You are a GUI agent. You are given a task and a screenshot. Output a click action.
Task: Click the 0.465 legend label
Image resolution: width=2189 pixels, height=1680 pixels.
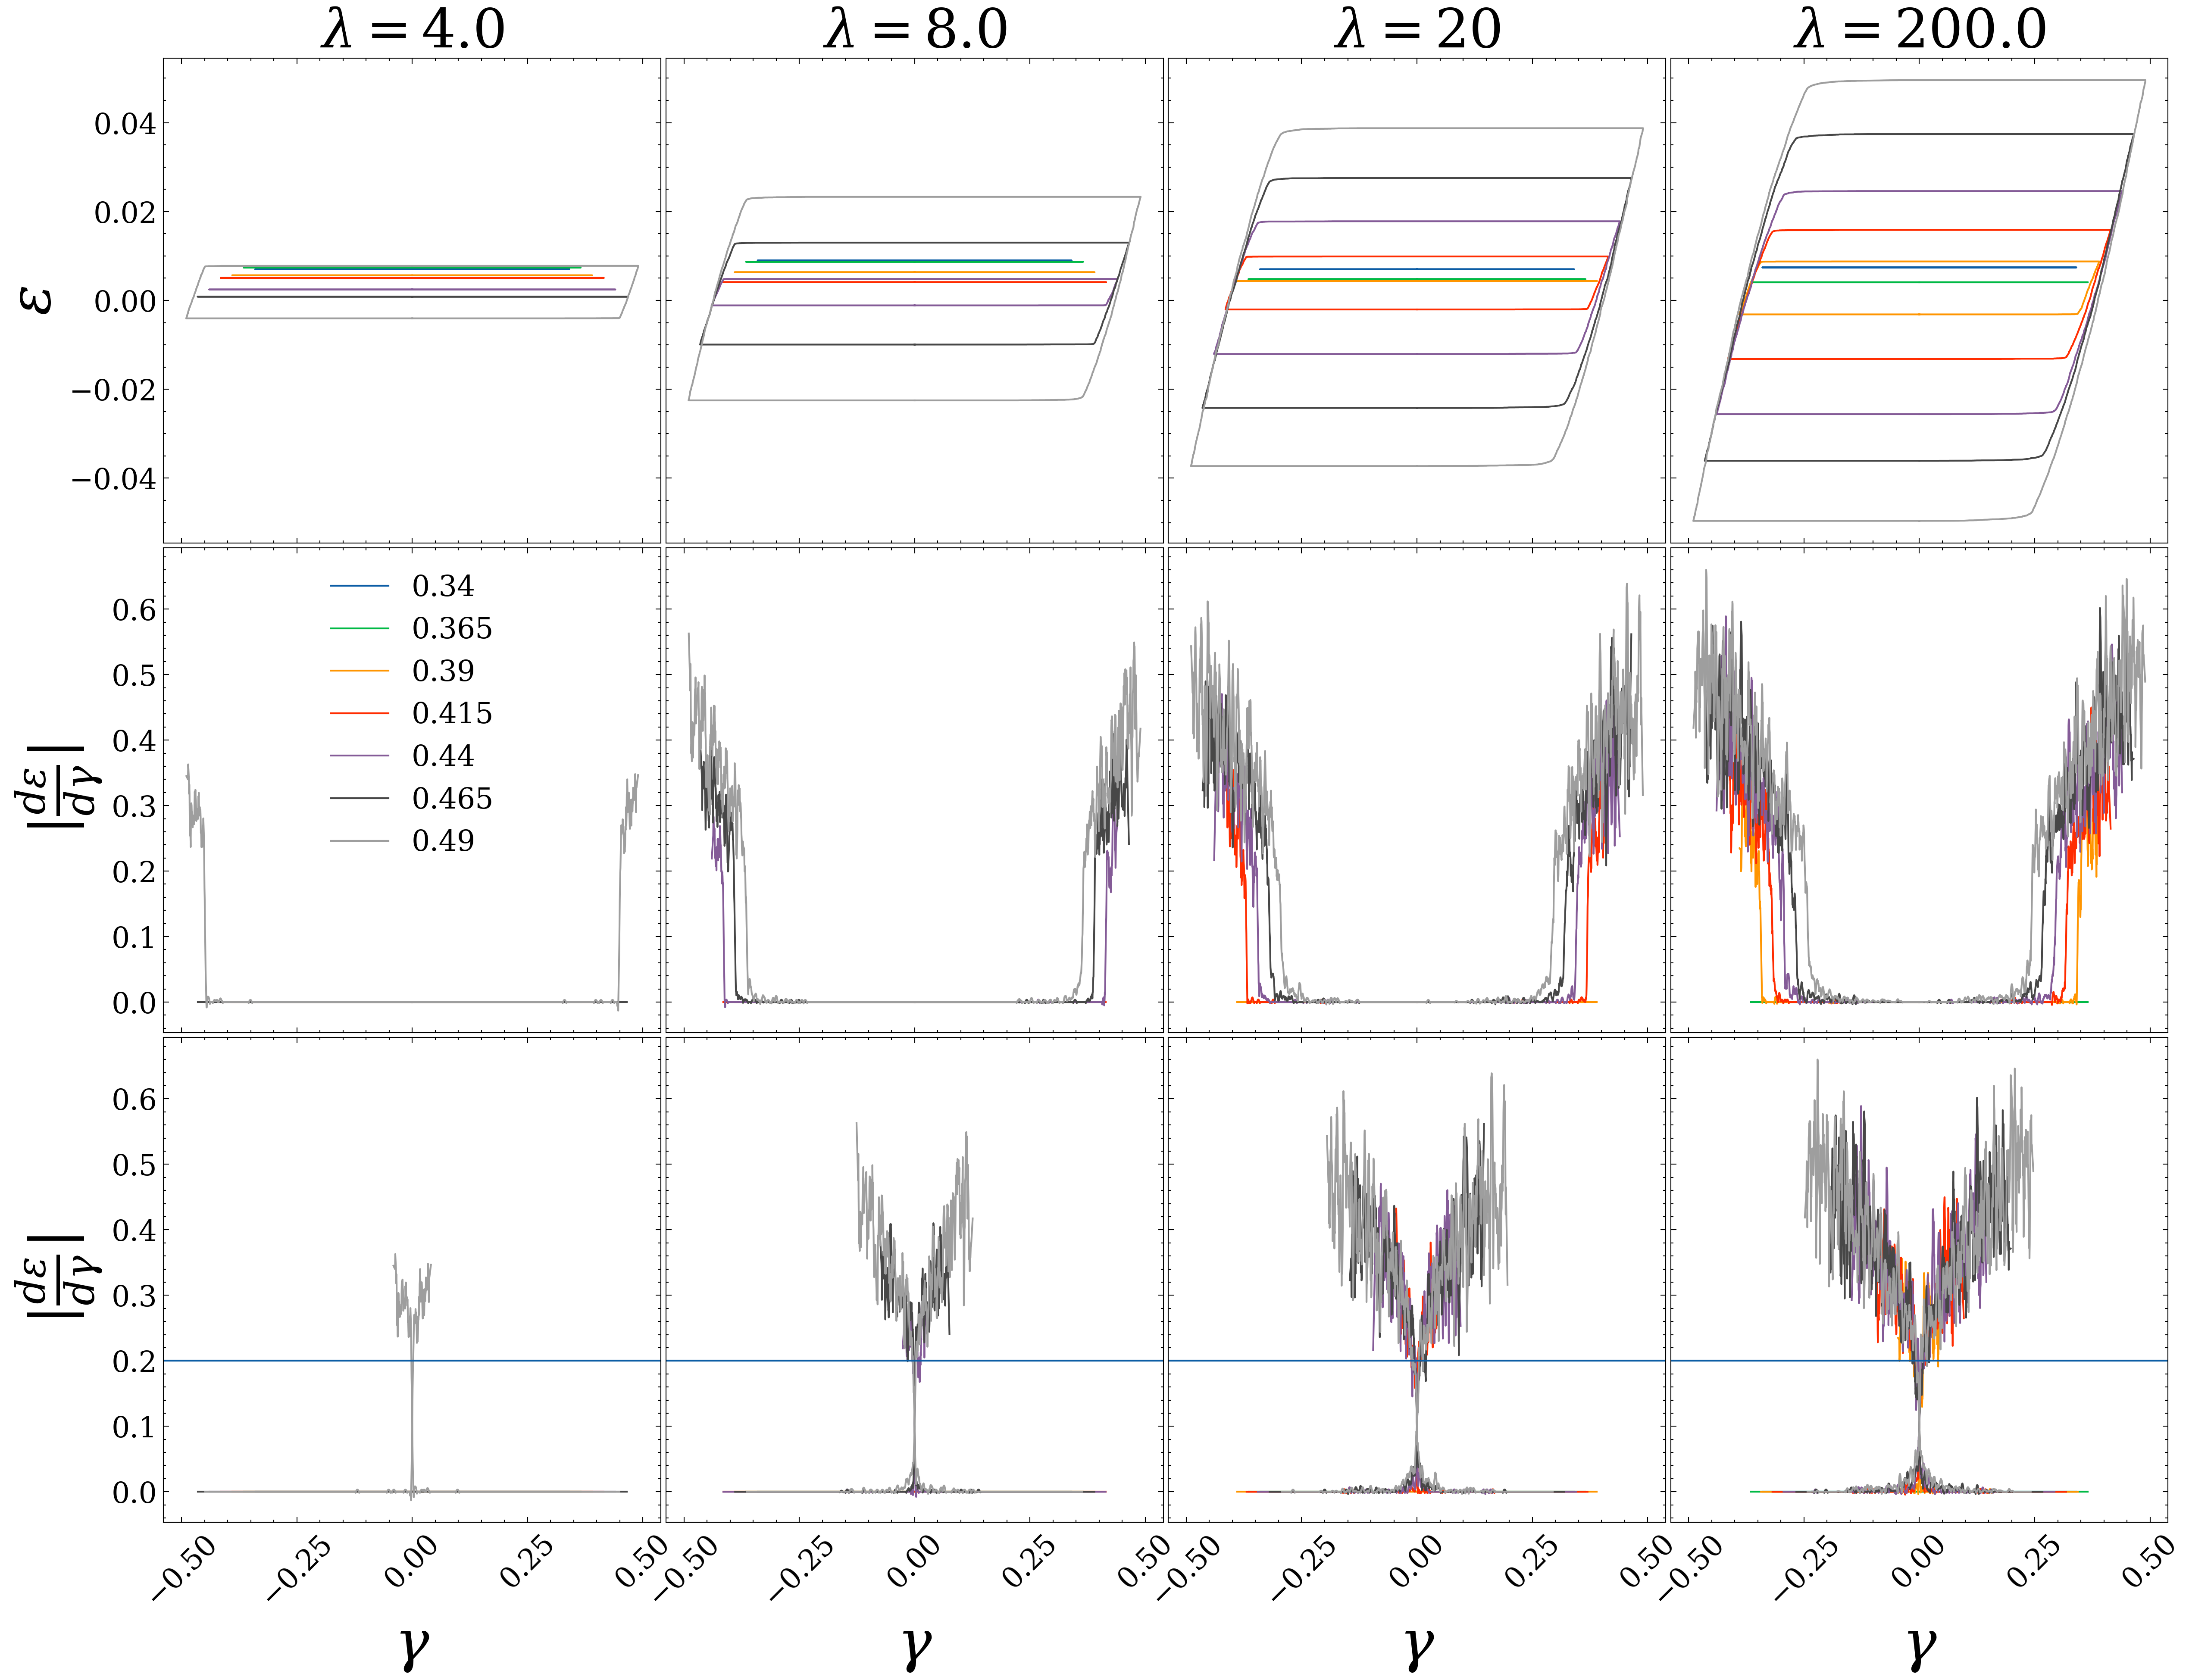click(452, 798)
